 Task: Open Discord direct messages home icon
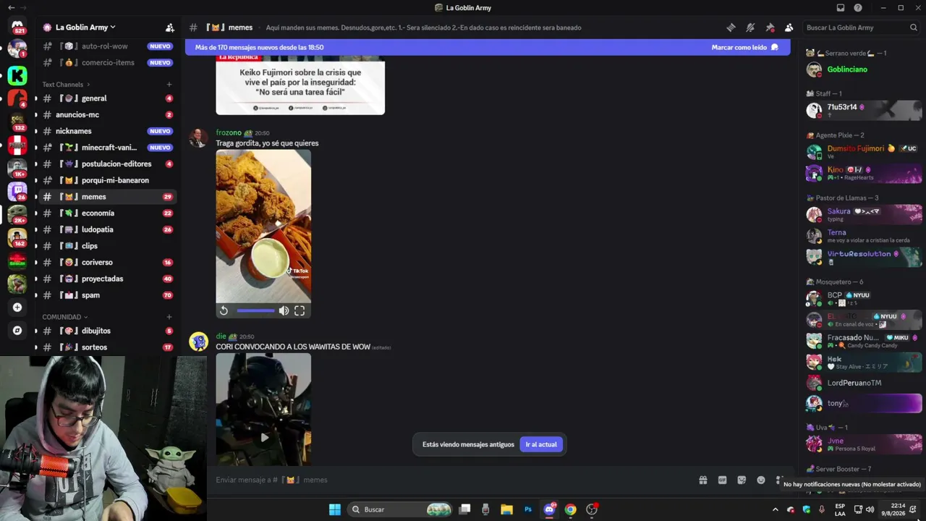pos(17,27)
